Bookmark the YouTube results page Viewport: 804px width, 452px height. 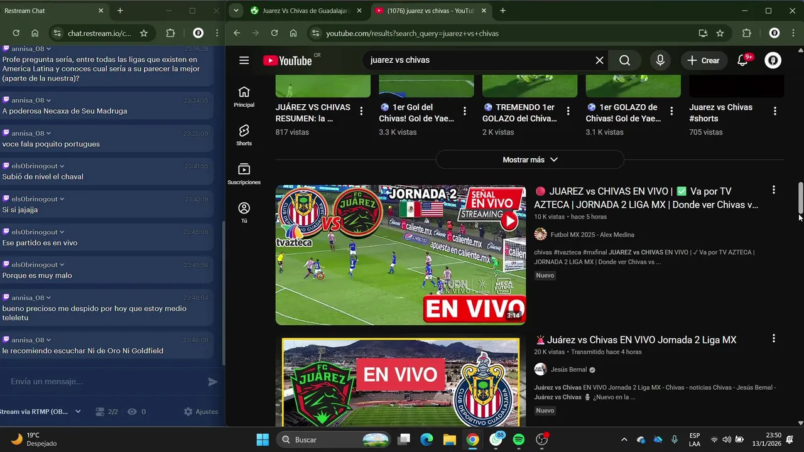pos(720,33)
